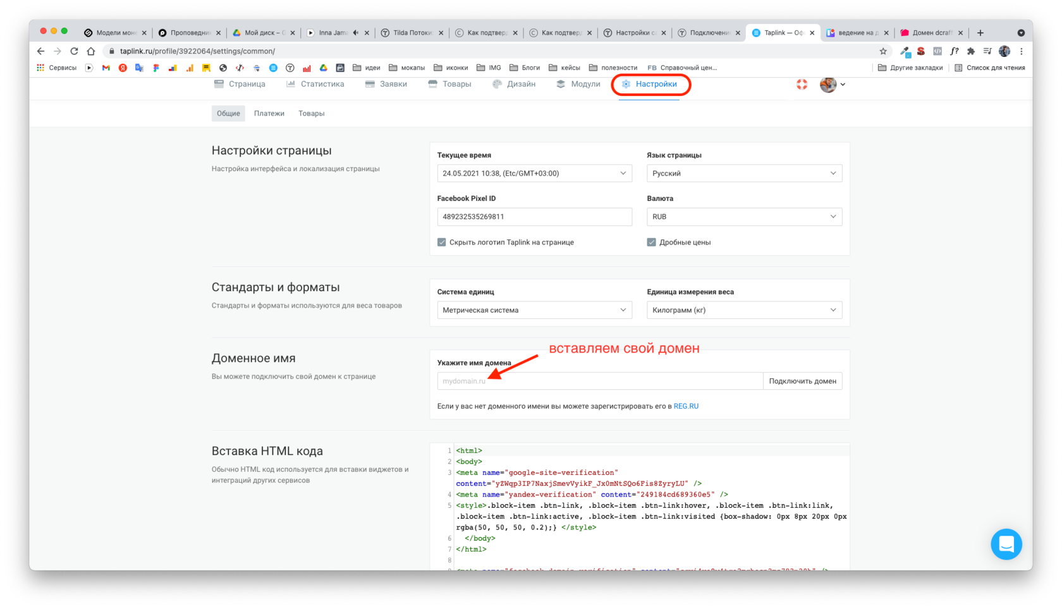
Task: Open the Figma bookmark icon
Action: point(156,68)
